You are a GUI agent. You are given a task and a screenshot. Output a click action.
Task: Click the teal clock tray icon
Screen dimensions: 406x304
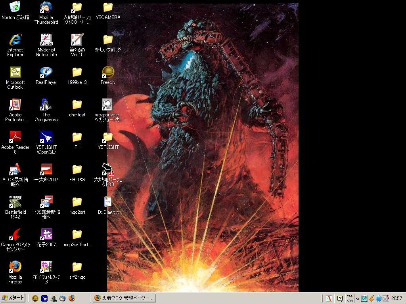[364, 298]
